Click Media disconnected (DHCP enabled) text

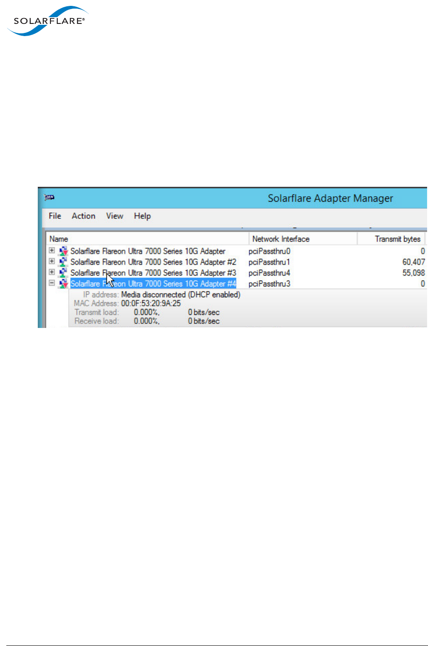coord(181,295)
